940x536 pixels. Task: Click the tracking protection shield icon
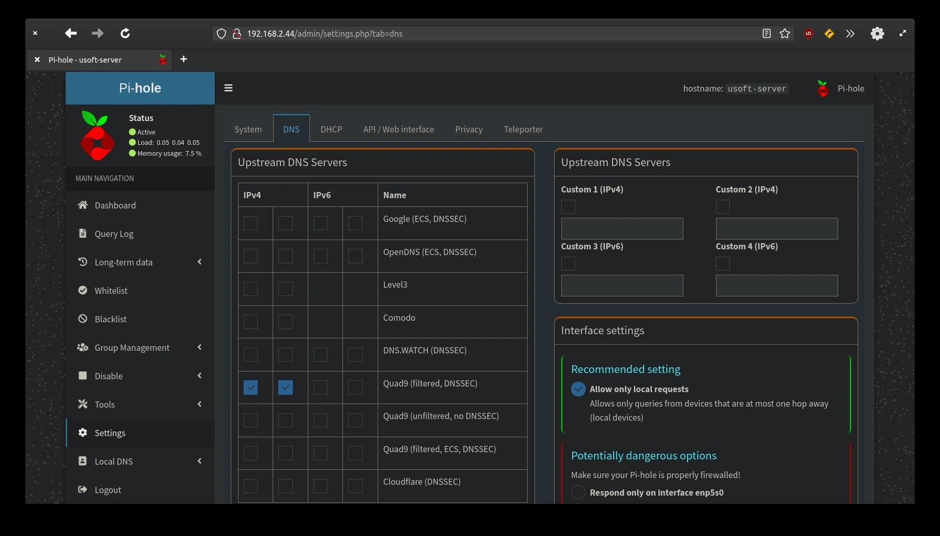point(221,34)
